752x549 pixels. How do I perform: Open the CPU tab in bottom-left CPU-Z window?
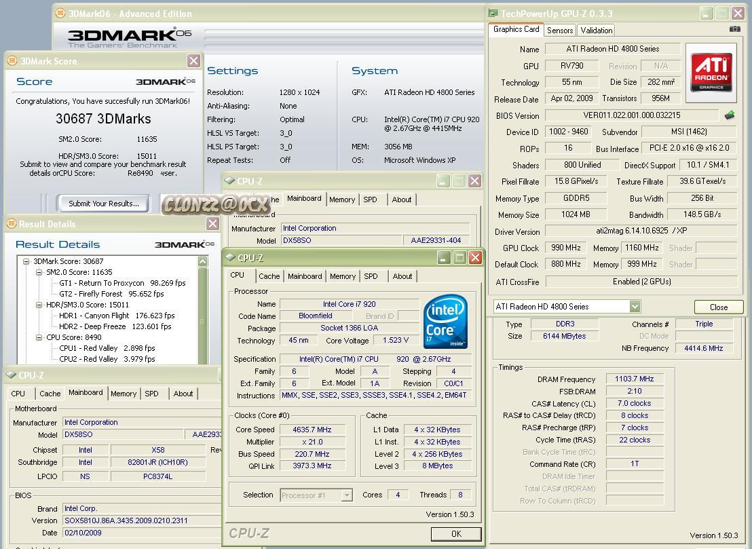point(18,394)
